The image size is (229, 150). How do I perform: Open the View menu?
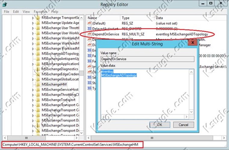click(26, 11)
